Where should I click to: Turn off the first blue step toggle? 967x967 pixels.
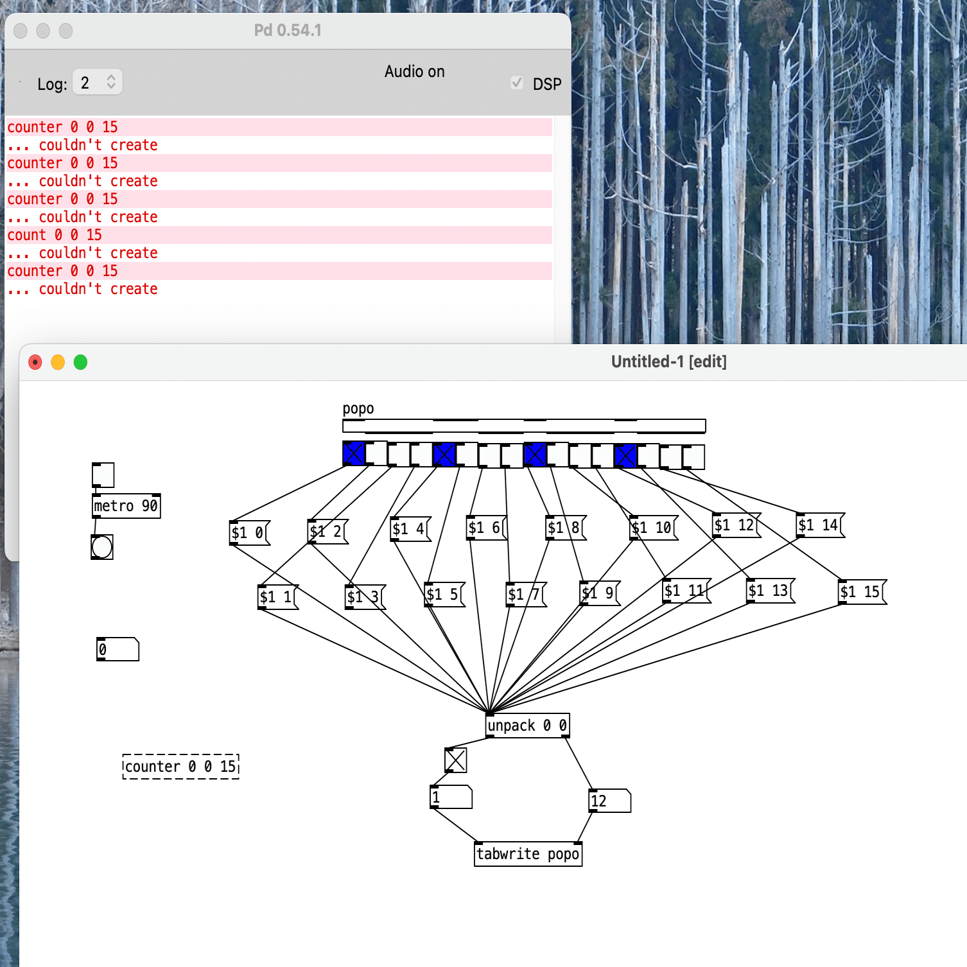coord(353,455)
